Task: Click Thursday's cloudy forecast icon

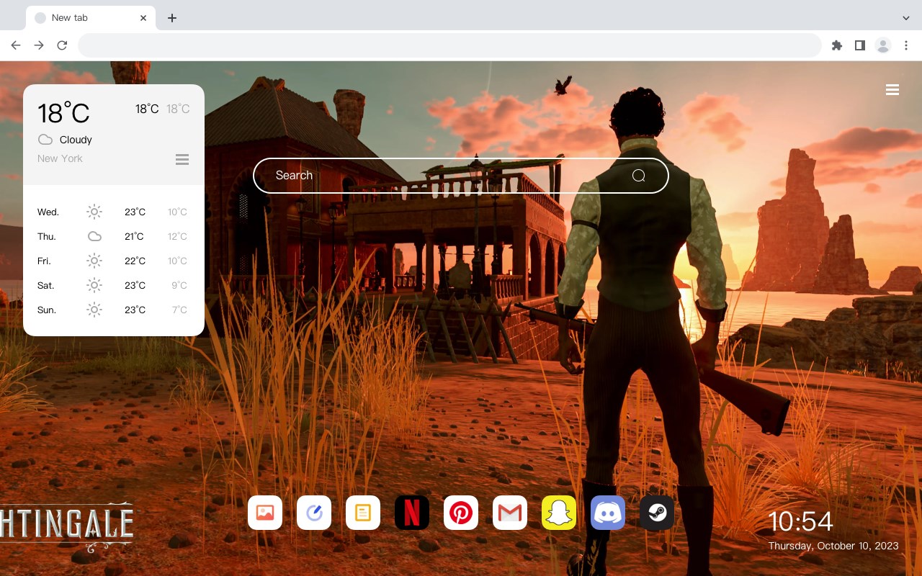Action: pyautogui.click(x=94, y=236)
